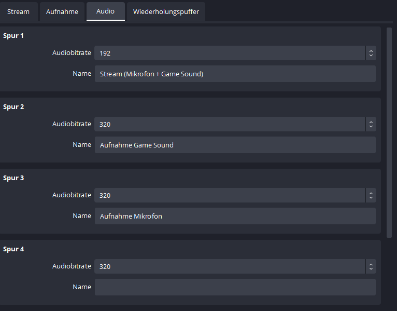Screen dimensions: 397x311
Task: Focus the Spur 3 Audiobitrate value field
Action: pos(228,195)
